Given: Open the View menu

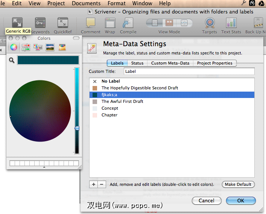Looking at the screenshot, I should (x=35, y=3).
